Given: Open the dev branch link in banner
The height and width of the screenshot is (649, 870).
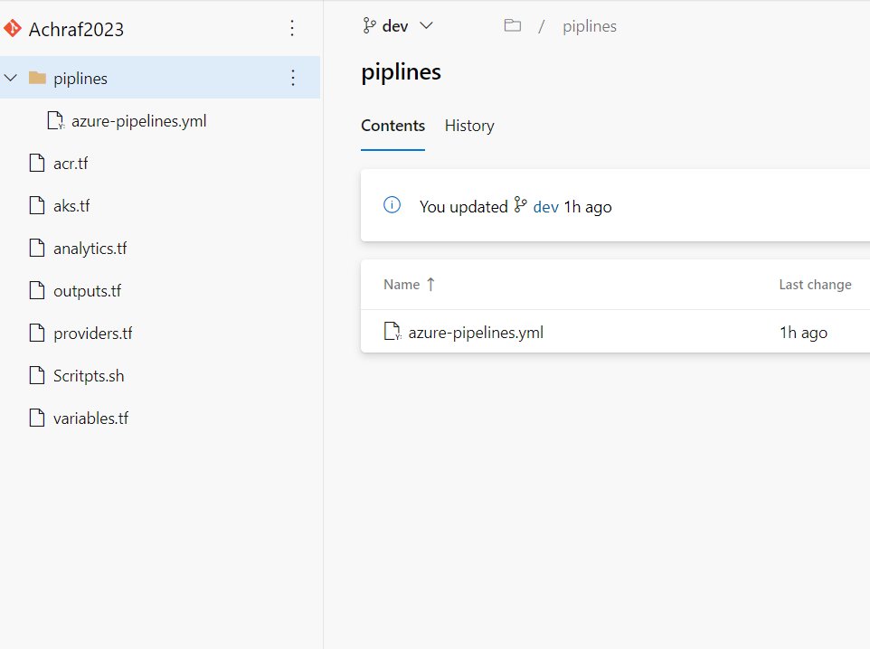Looking at the screenshot, I should (x=545, y=206).
